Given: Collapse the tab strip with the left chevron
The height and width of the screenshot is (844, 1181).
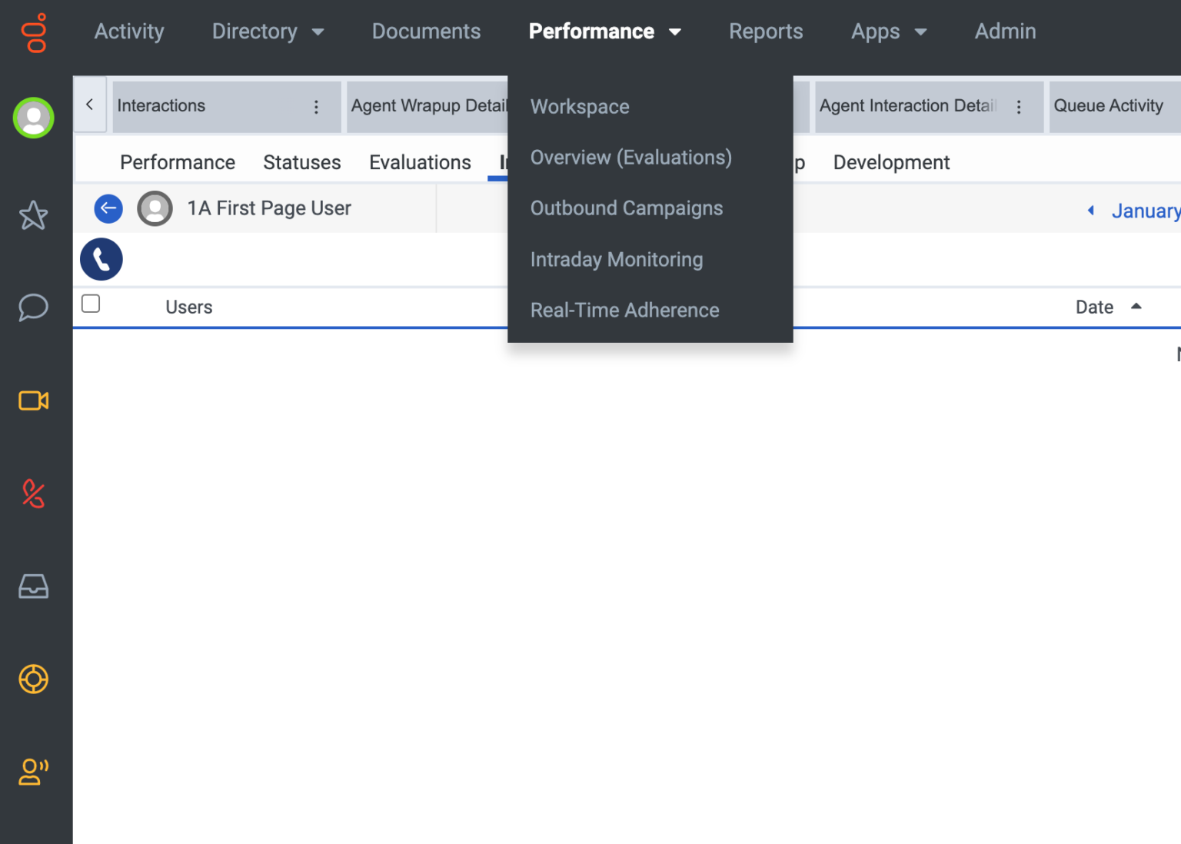Looking at the screenshot, I should [89, 105].
